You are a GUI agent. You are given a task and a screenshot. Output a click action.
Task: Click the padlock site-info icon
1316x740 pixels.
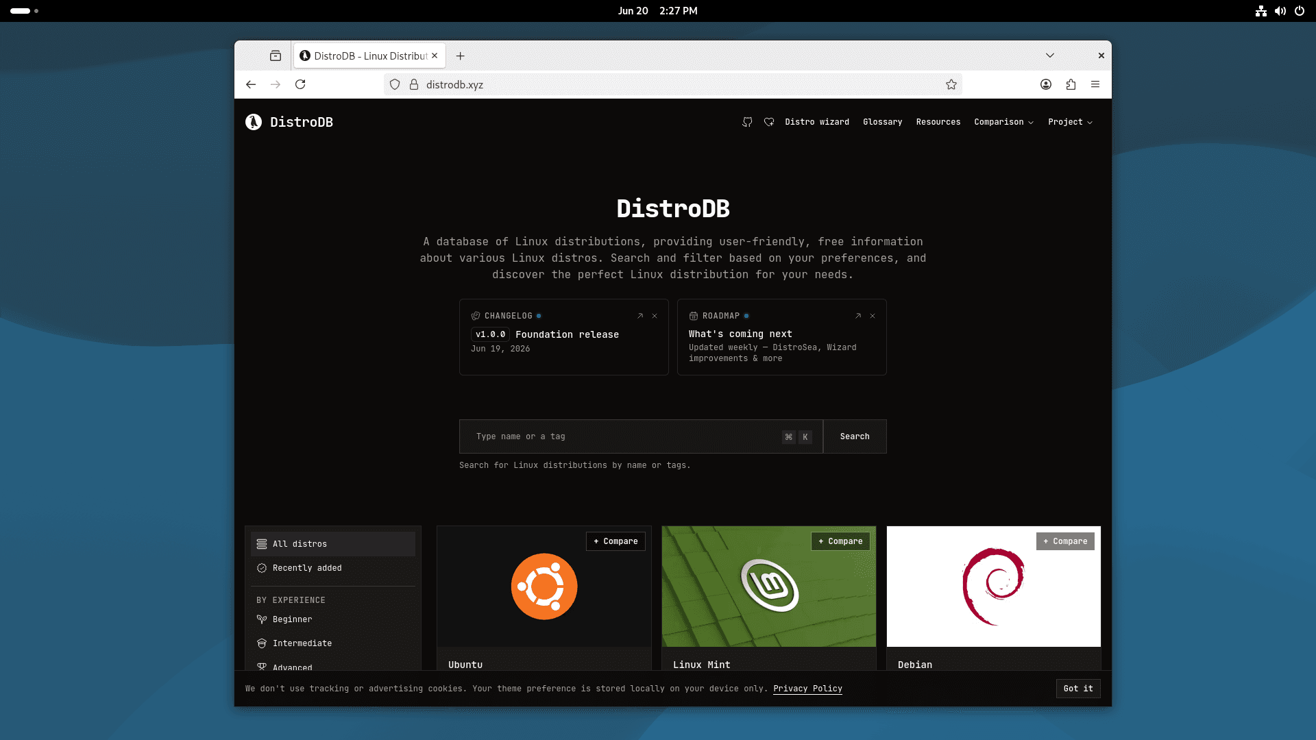coord(414,84)
